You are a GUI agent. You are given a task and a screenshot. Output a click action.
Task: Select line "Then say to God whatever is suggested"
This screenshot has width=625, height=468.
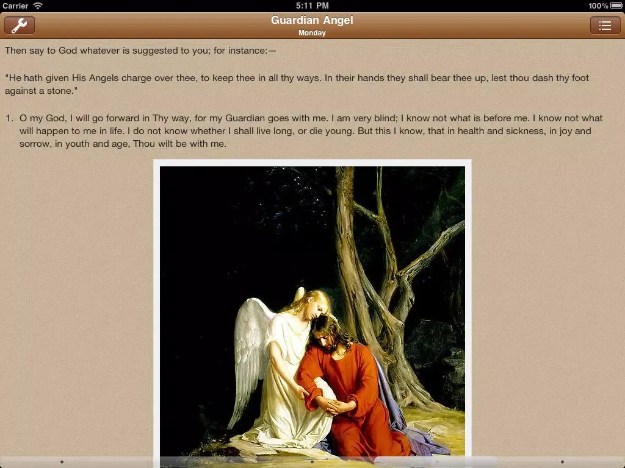coord(140,51)
